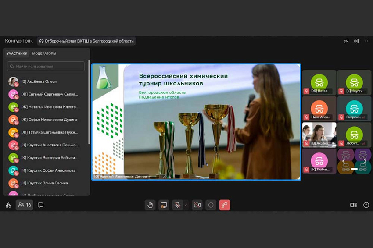The image size is (373, 248).
Task: Click the meeting title Отборочный этап ВХТШ
Action: click(86, 41)
